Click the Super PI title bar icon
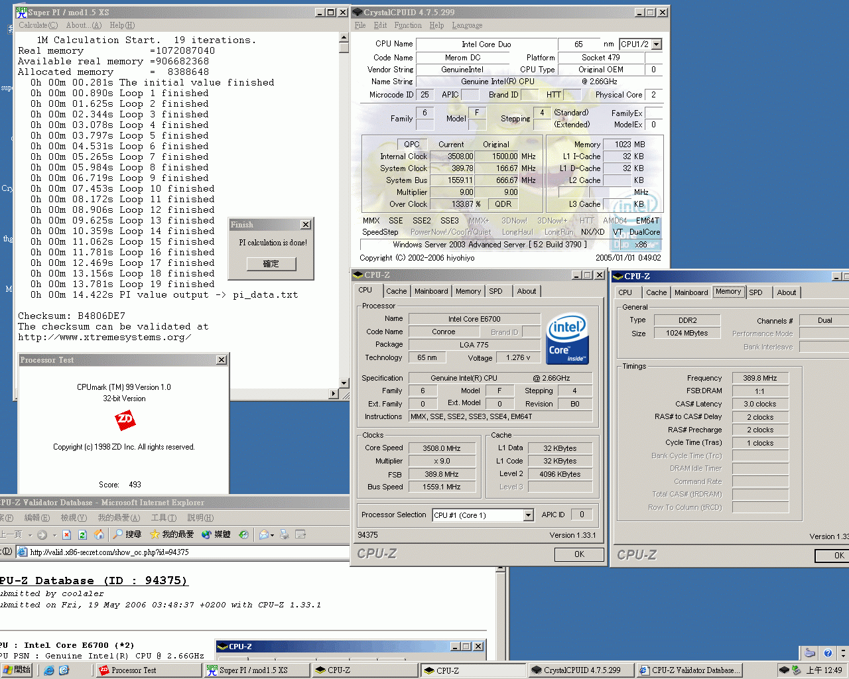This screenshot has height=679, width=849. (x=21, y=12)
